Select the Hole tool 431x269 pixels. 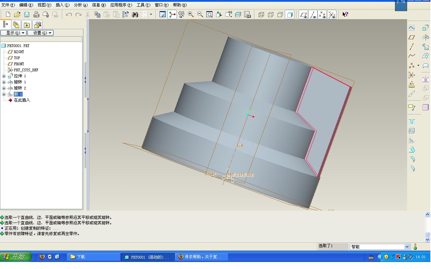pyautogui.click(x=411, y=121)
